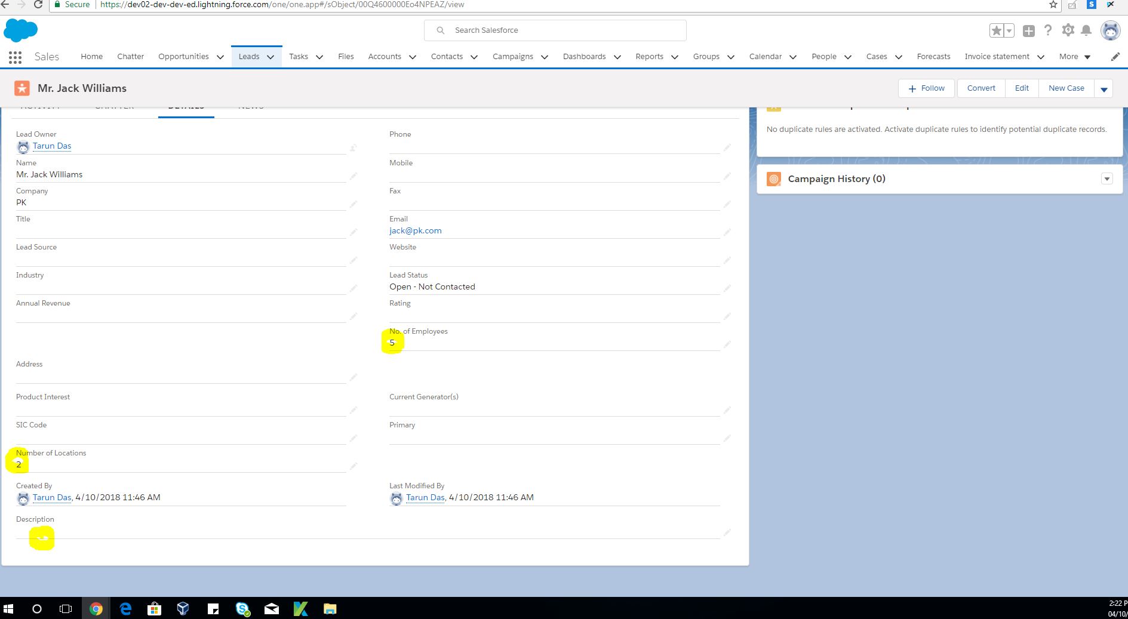Viewport: 1128px width, 619px height.
Task: Edit the Email field pencil icon
Action: [727, 232]
